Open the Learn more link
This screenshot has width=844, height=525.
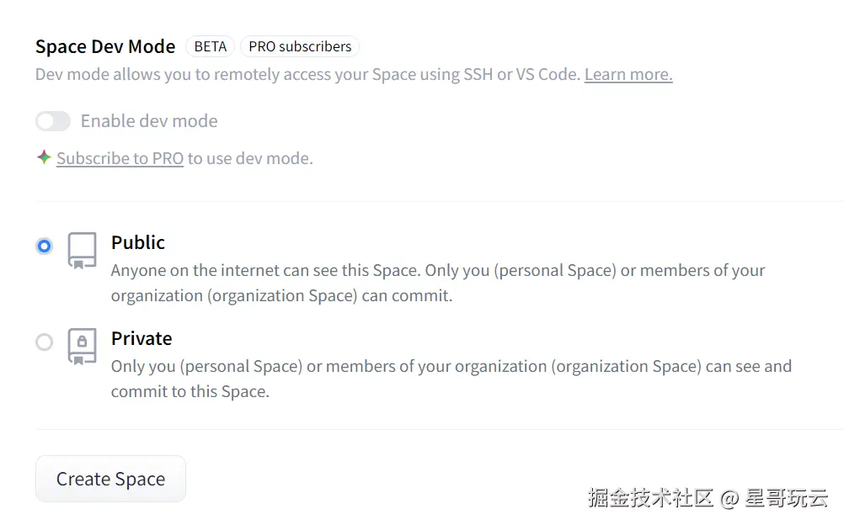coord(628,74)
